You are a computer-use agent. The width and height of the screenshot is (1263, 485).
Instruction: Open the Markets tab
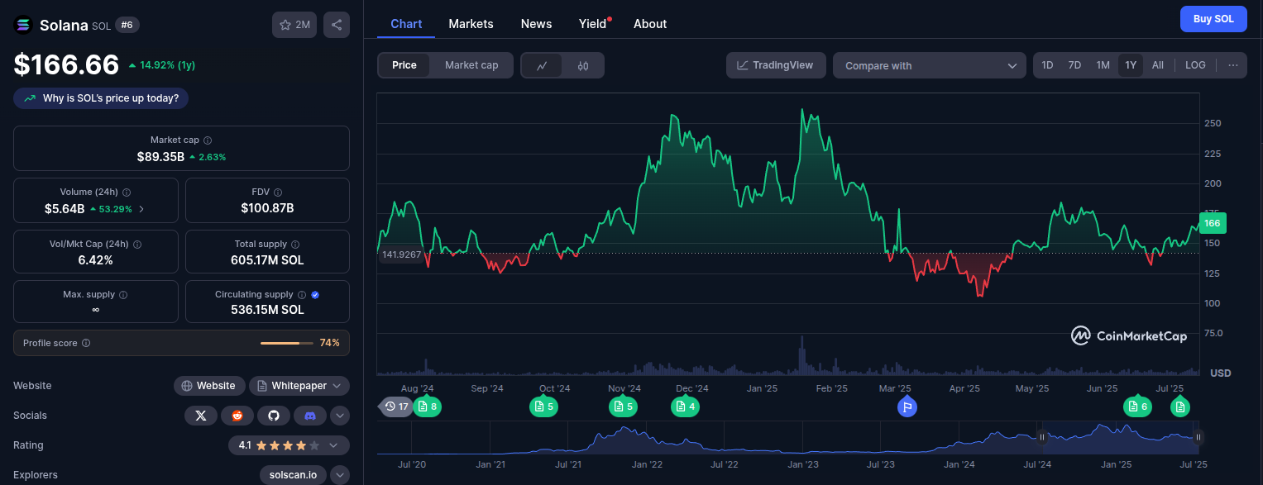pos(471,24)
